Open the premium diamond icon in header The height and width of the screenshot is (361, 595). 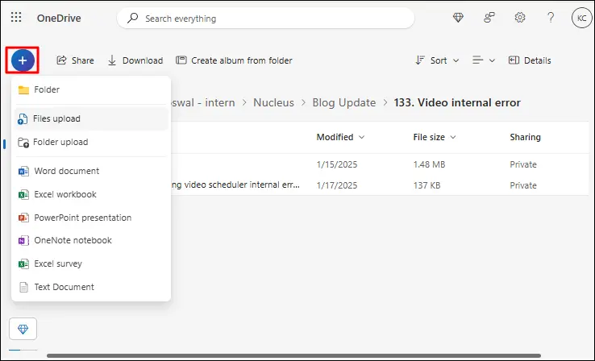coord(458,18)
